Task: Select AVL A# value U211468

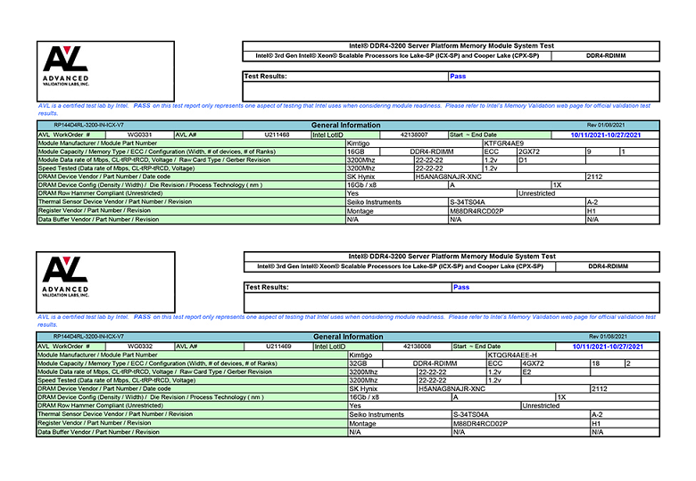Action: click(277, 135)
